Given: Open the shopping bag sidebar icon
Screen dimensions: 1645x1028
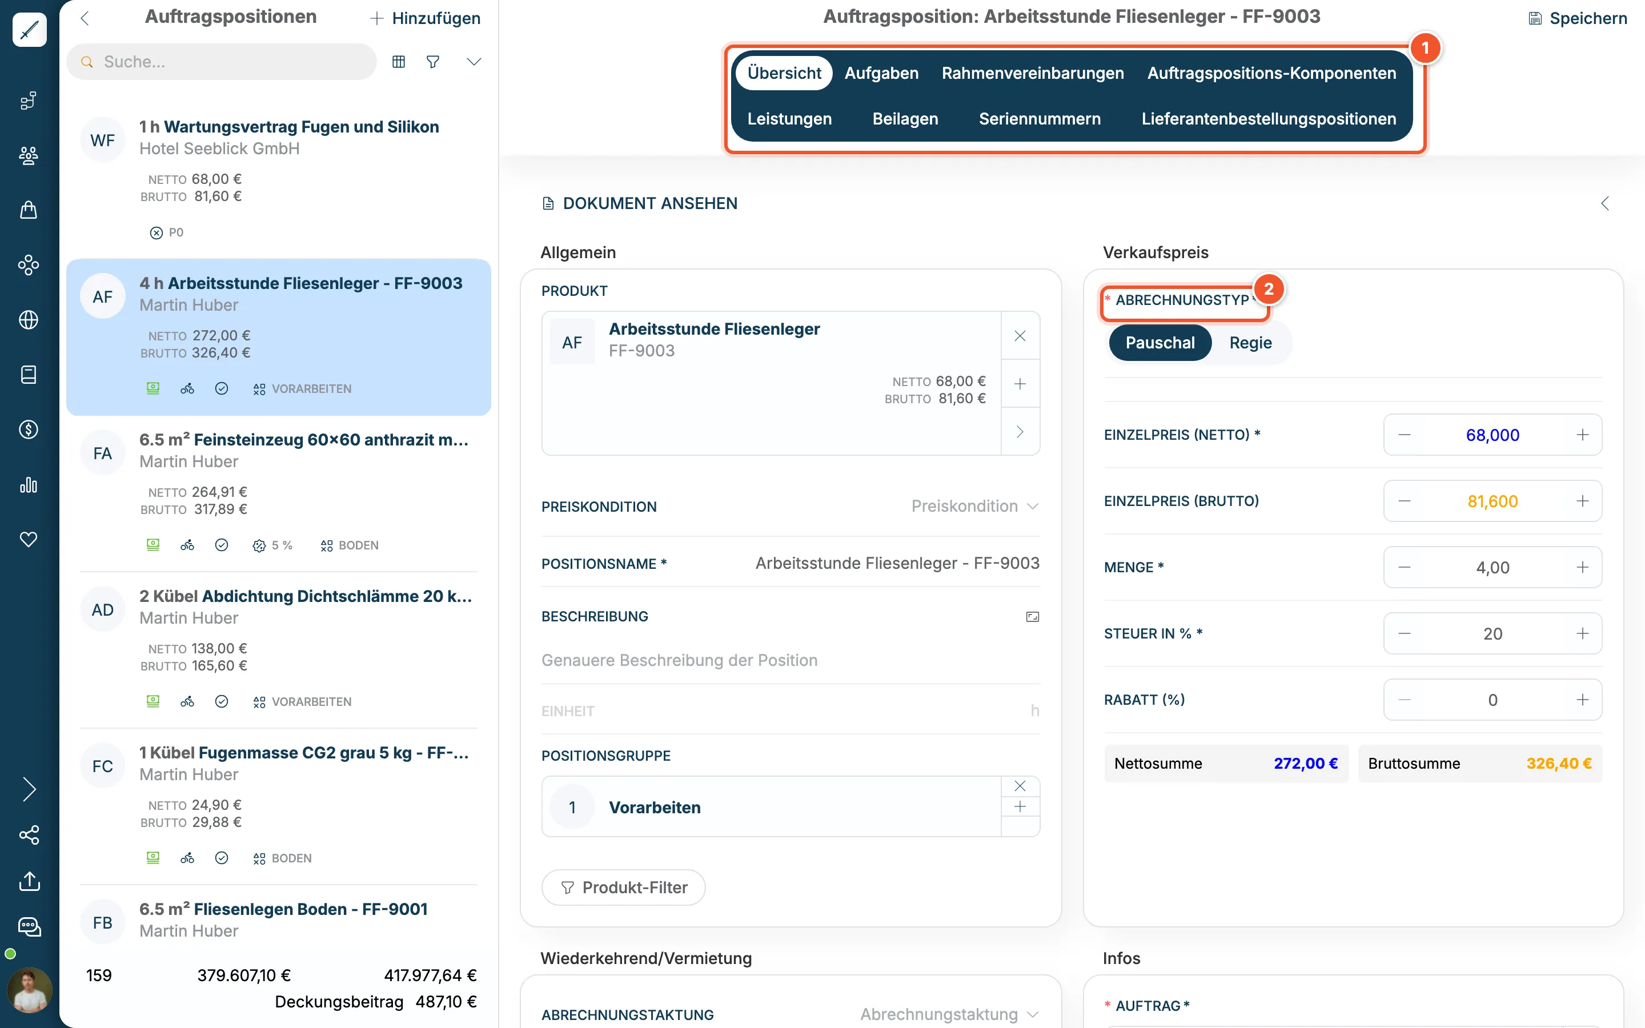Looking at the screenshot, I should click(29, 210).
